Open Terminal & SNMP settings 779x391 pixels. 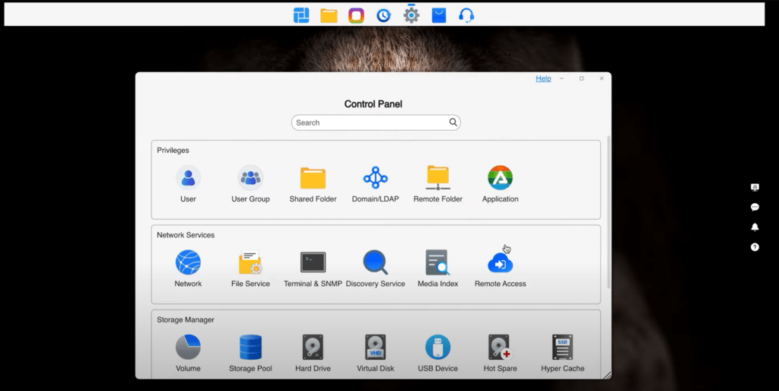(313, 262)
